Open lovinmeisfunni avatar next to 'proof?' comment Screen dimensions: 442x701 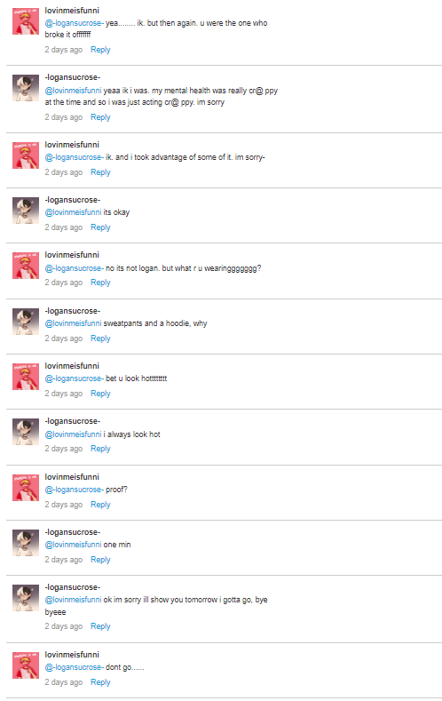tap(26, 488)
